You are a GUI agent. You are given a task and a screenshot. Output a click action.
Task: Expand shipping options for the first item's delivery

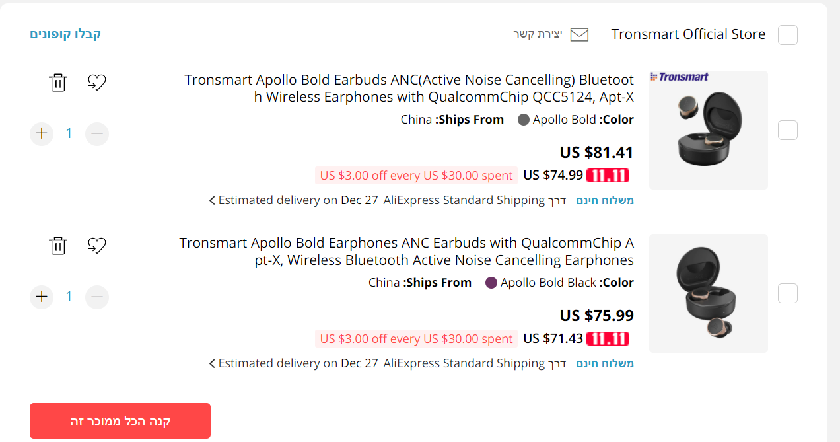pyautogui.click(x=212, y=200)
